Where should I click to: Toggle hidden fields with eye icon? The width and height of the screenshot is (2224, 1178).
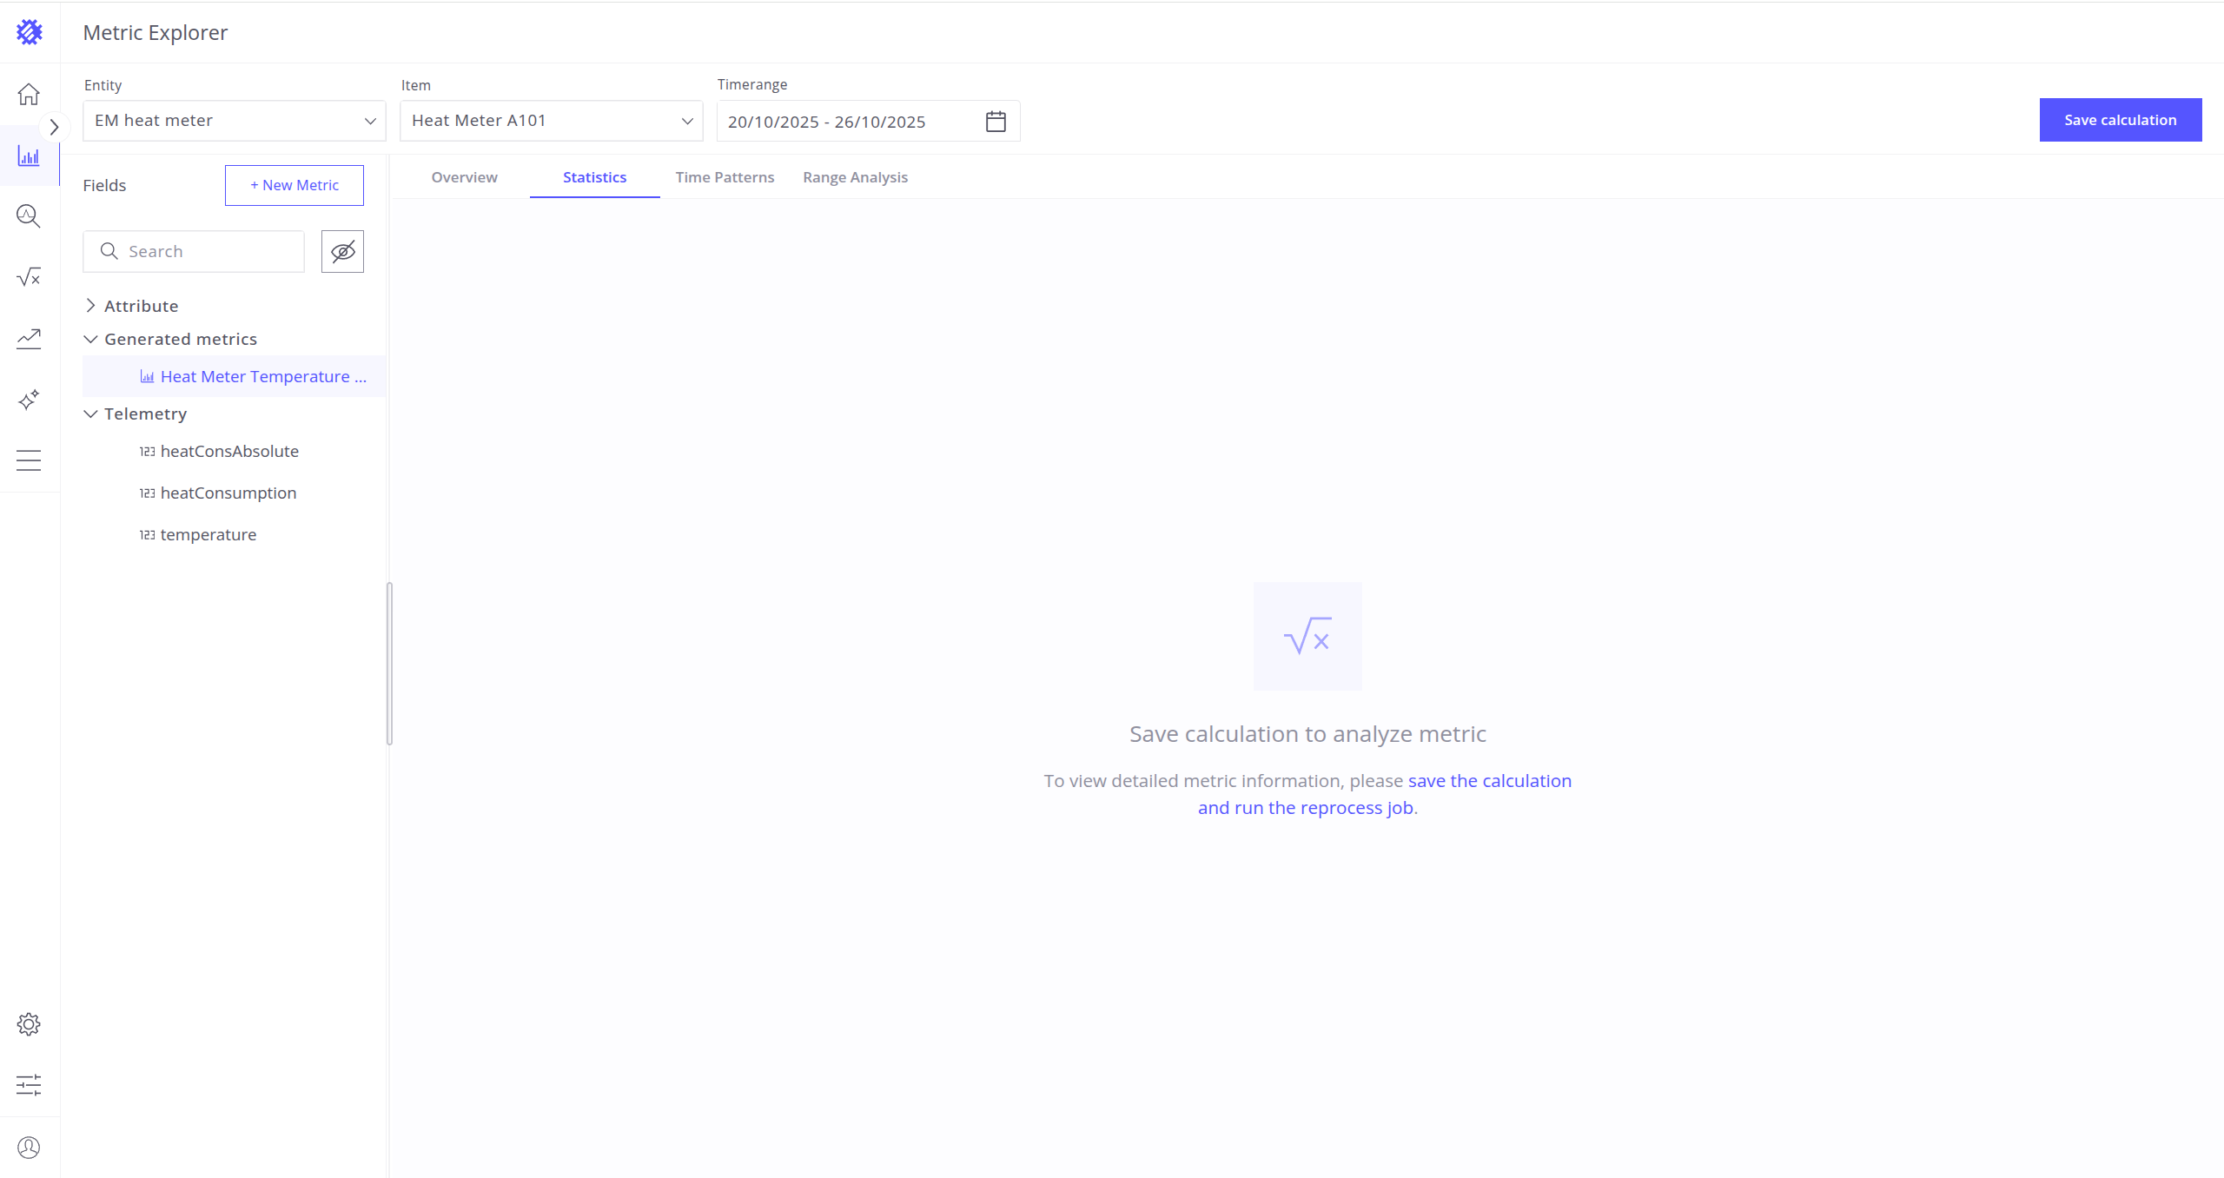(x=342, y=252)
